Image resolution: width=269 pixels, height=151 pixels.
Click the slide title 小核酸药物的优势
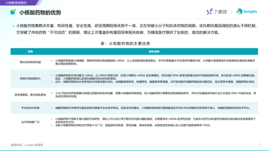point(40,13)
